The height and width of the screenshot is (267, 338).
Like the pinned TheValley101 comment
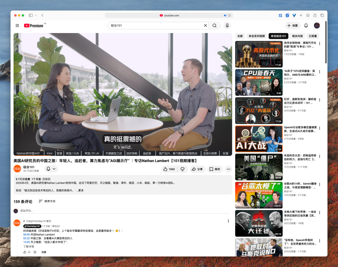pos(25,252)
